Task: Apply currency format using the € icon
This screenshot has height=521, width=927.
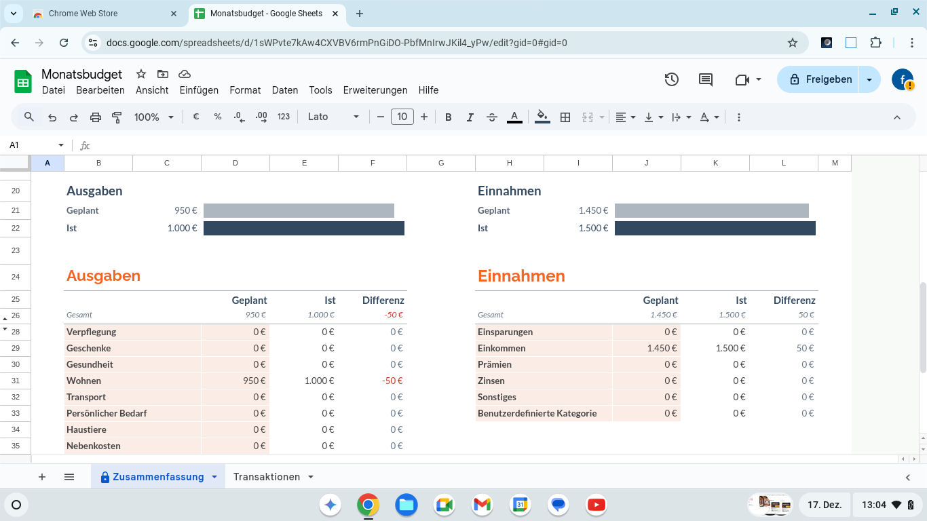Action: [195, 117]
